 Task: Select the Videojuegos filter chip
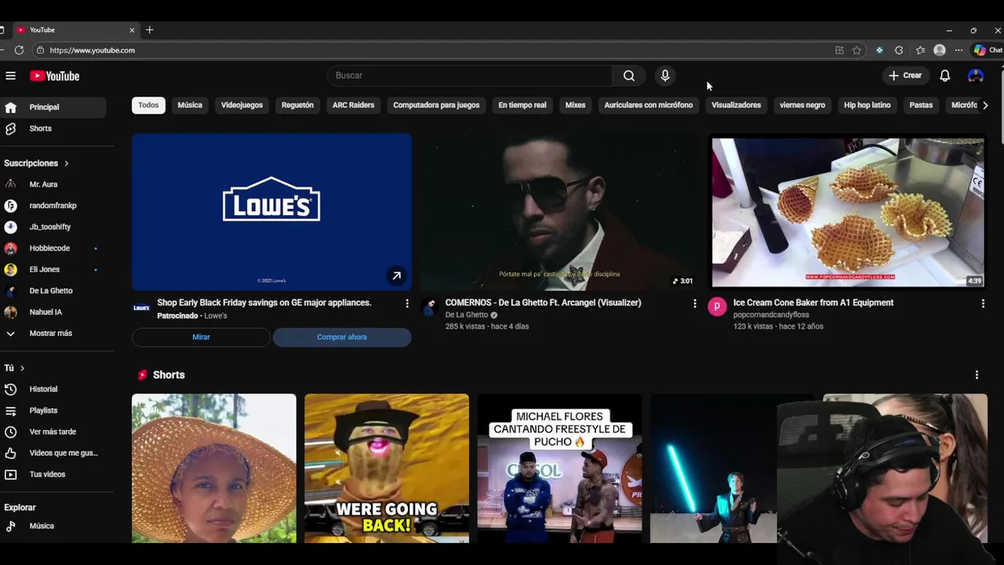[x=242, y=105]
